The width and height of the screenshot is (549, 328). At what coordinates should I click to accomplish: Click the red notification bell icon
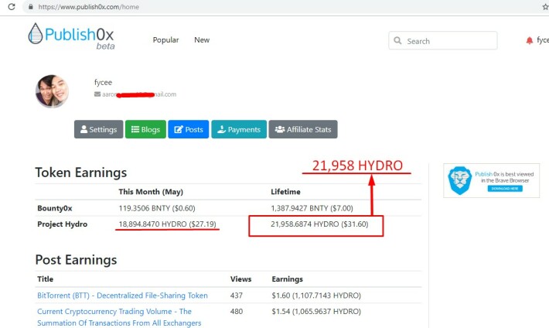[530, 41]
